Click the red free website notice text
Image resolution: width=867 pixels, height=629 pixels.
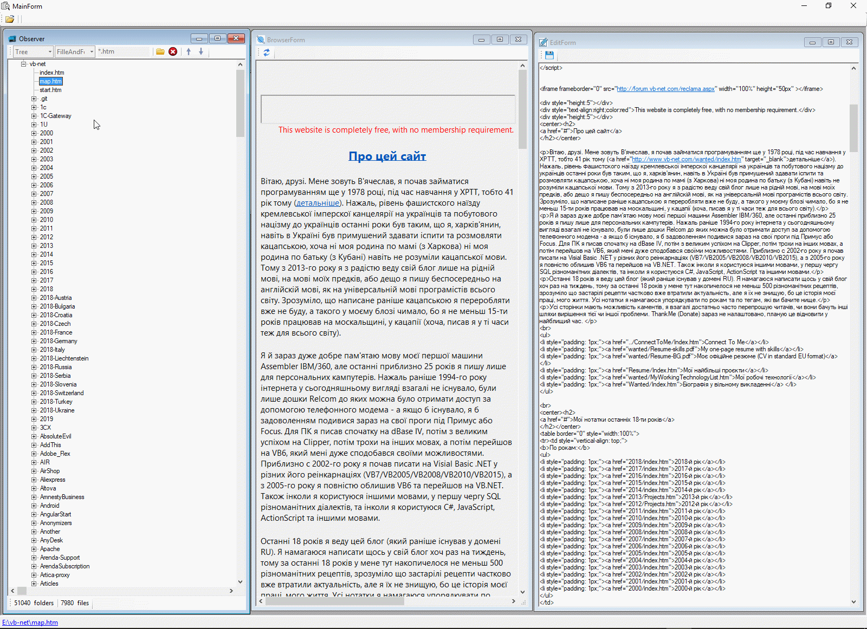click(x=396, y=130)
